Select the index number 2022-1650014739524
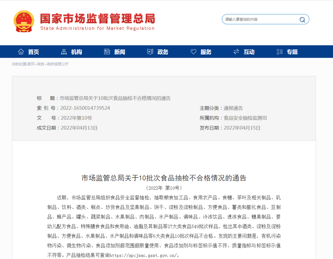Image resolution: width=333 pixels, height=259 pixels. click(x=85, y=108)
